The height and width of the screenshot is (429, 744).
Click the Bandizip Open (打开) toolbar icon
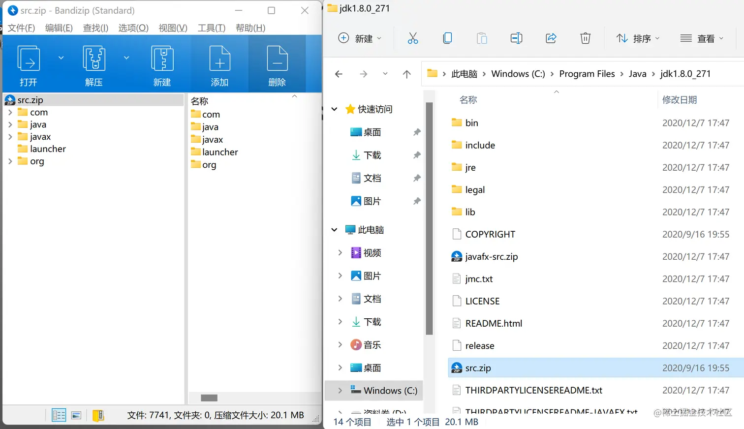click(29, 59)
